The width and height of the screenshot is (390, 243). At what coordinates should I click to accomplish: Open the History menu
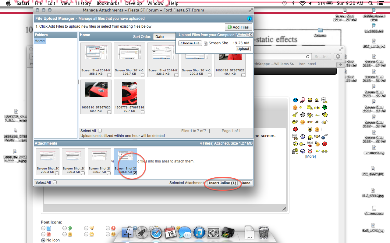tap(83, 3)
